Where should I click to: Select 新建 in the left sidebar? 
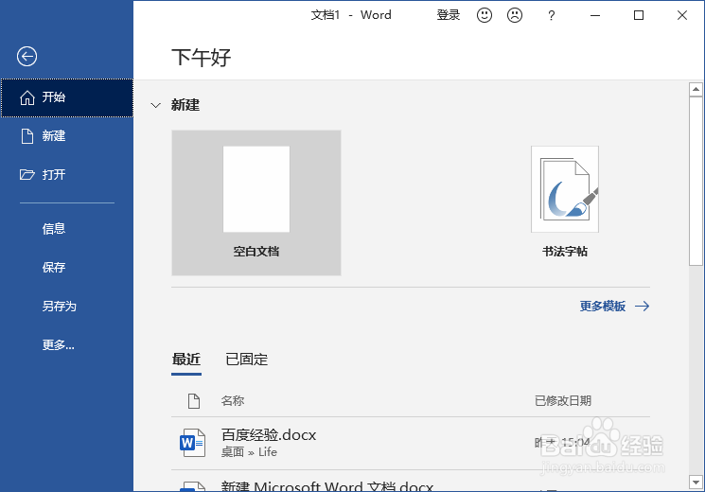point(66,136)
